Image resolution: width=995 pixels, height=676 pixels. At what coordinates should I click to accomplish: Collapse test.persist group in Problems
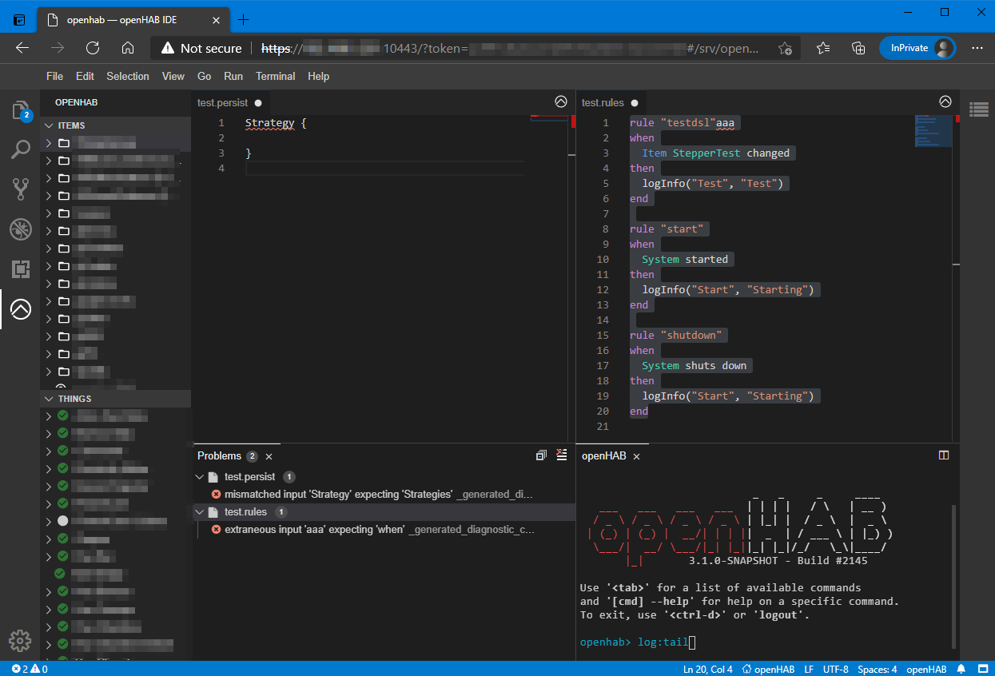(200, 477)
